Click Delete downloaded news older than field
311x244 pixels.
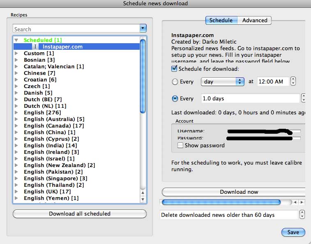[x=229, y=215]
